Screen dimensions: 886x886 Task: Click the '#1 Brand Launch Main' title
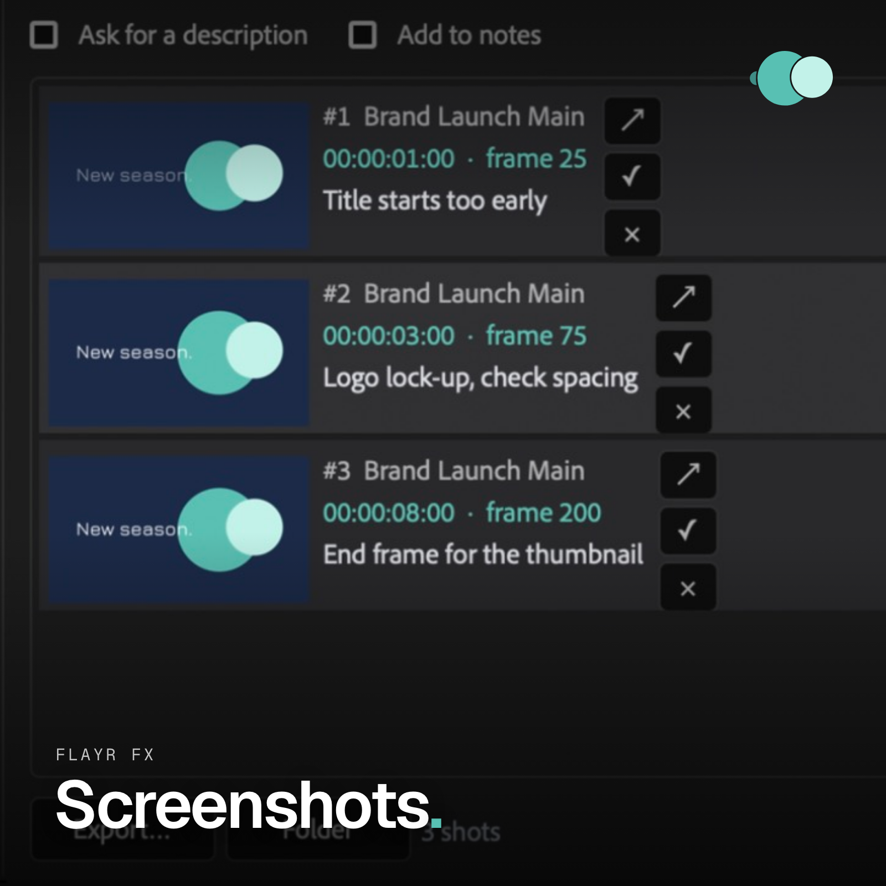click(x=454, y=117)
